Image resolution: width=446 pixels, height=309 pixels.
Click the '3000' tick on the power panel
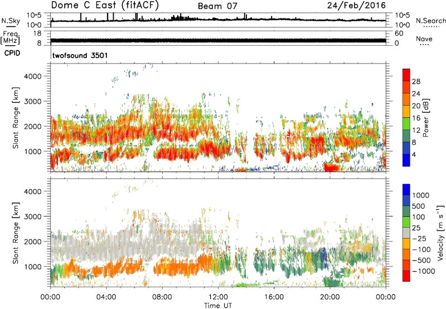[33, 102]
